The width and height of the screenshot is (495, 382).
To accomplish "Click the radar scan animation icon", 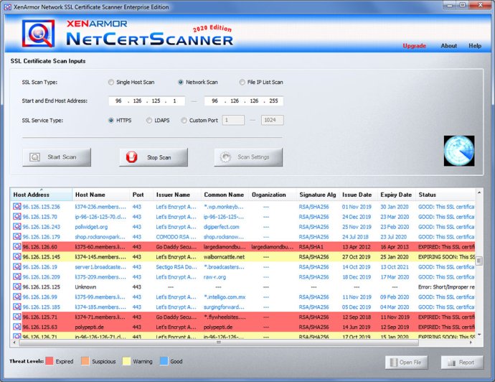I will pos(459,151).
